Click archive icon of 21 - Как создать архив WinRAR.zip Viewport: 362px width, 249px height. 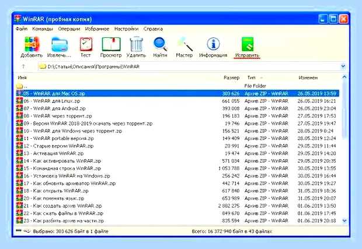(x=19, y=206)
